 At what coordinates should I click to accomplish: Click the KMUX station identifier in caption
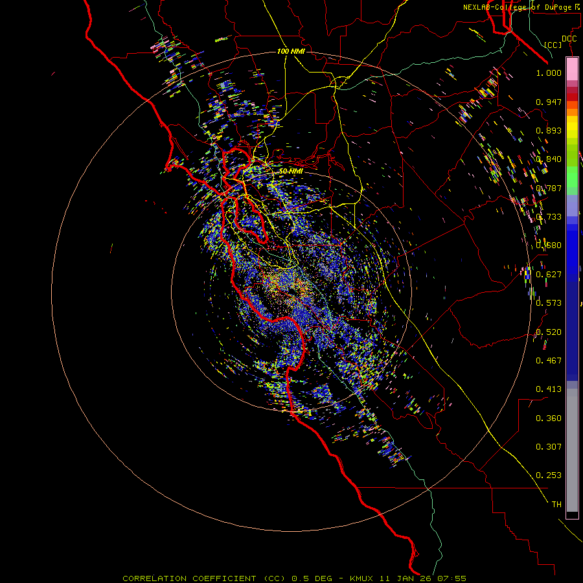pyautogui.click(x=361, y=578)
